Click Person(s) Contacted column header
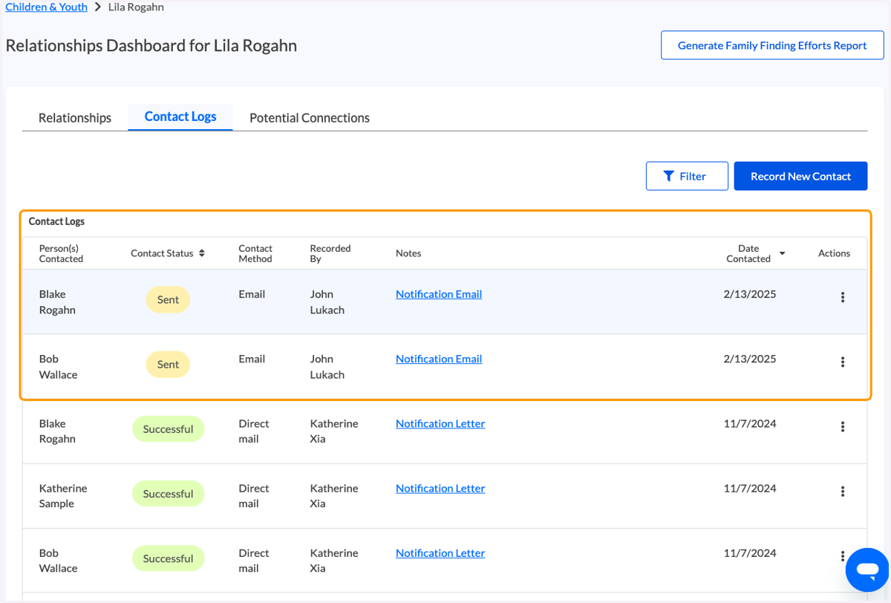 61,253
